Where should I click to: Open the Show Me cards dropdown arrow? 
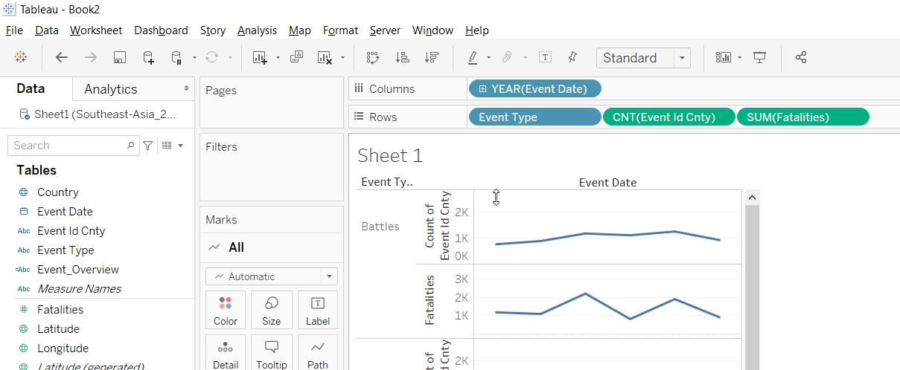click(x=739, y=58)
